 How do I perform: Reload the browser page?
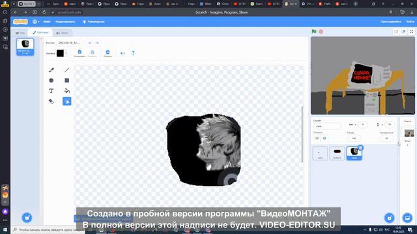point(44,12)
